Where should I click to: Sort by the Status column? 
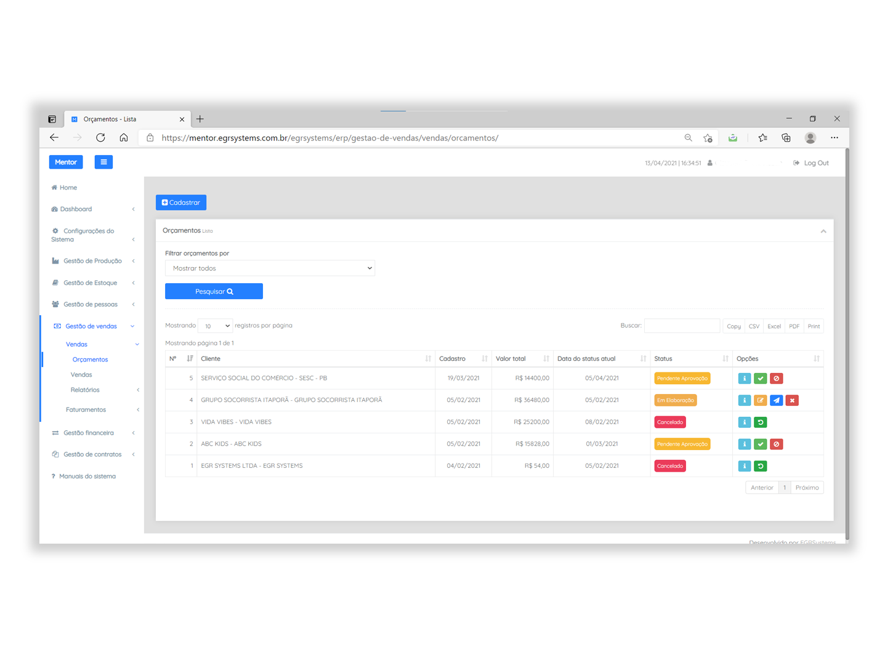(x=692, y=358)
